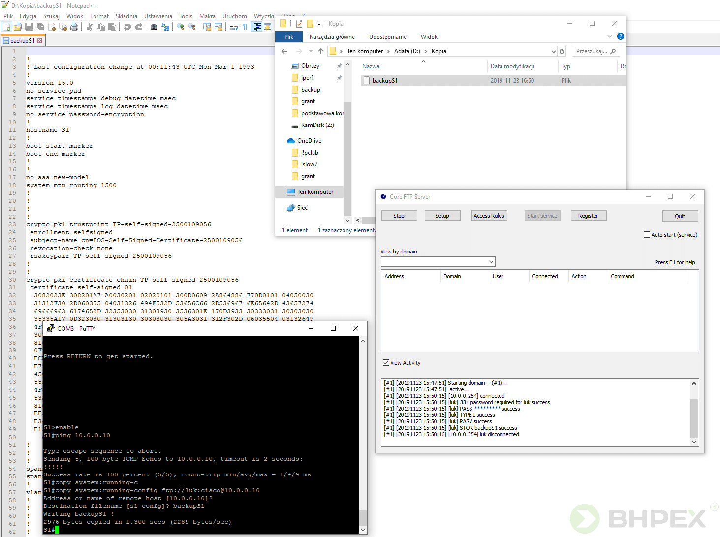Click the Przeszukaj search field in Explorer
The image size is (720, 537).
tap(595, 51)
